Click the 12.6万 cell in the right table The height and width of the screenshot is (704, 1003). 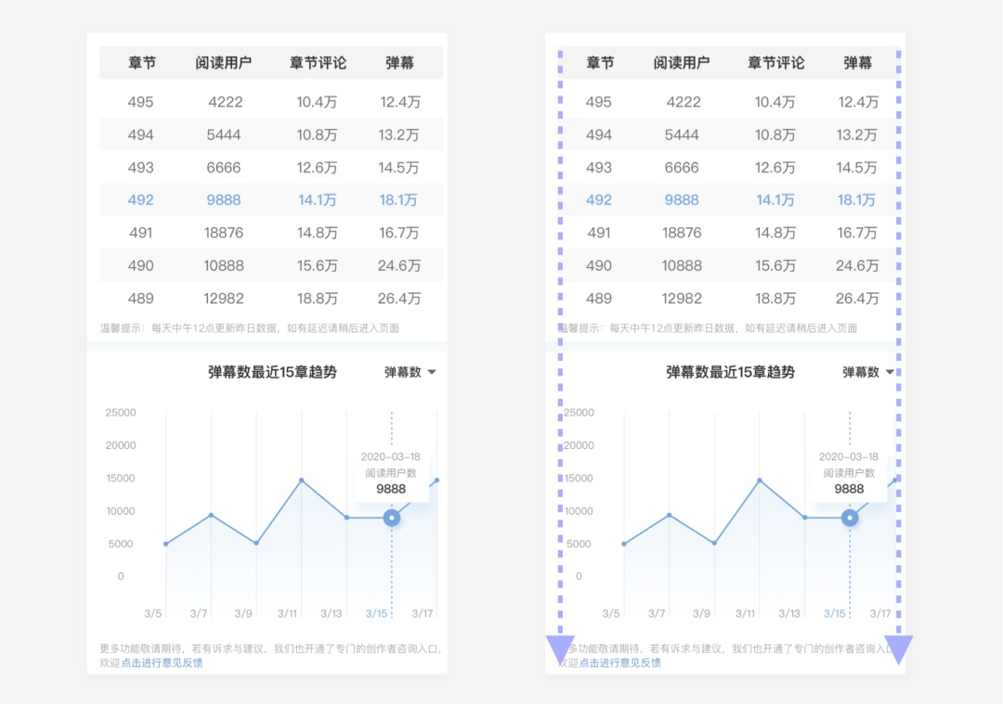point(775,167)
